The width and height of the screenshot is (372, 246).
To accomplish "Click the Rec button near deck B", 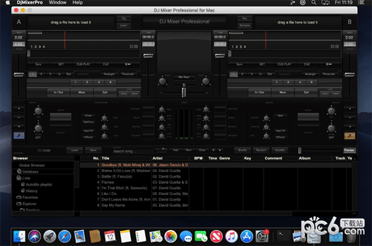I will (x=245, y=18).
